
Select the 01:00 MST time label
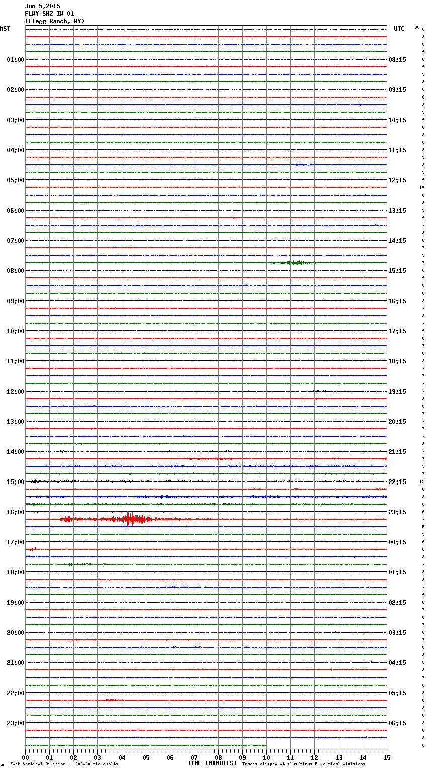tap(16, 60)
